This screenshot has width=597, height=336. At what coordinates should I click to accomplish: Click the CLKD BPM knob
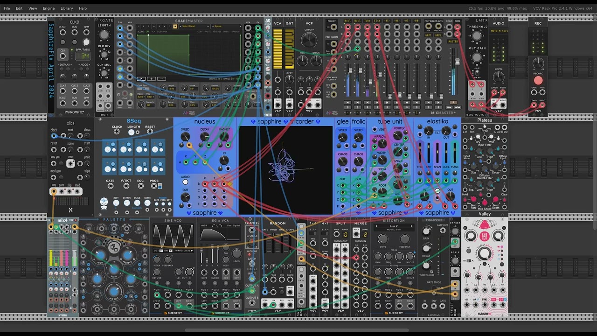click(x=86, y=41)
